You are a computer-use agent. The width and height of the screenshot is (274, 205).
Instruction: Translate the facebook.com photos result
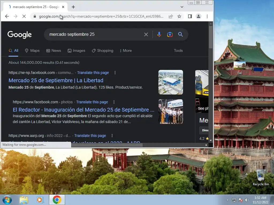pos(92,102)
